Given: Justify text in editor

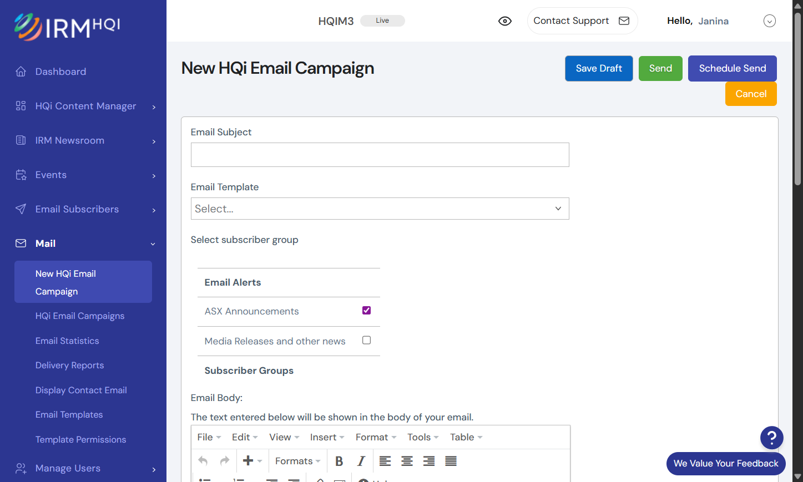Looking at the screenshot, I should (x=451, y=461).
